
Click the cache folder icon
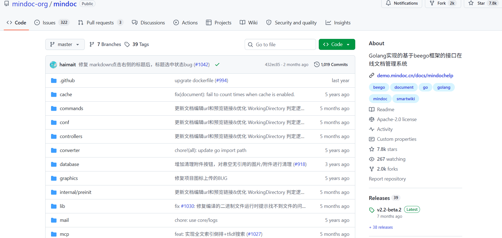click(x=54, y=94)
